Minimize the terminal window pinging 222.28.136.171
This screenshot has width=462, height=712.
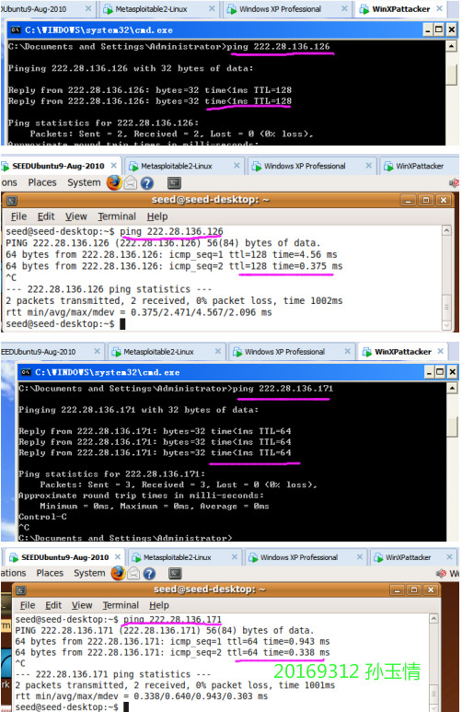click(x=397, y=589)
